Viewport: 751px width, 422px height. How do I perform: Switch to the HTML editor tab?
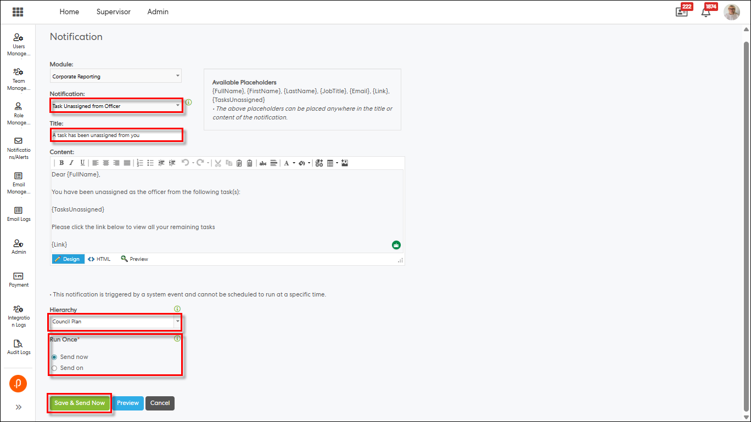pyautogui.click(x=99, y=259)
